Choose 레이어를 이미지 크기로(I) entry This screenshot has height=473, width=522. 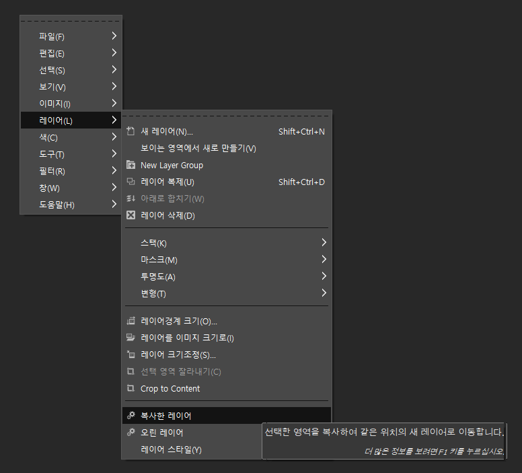click(227, 338)
